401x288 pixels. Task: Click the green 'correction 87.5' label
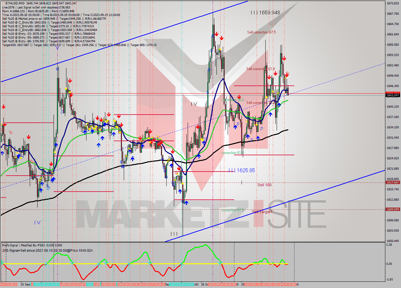coord(232,210)
